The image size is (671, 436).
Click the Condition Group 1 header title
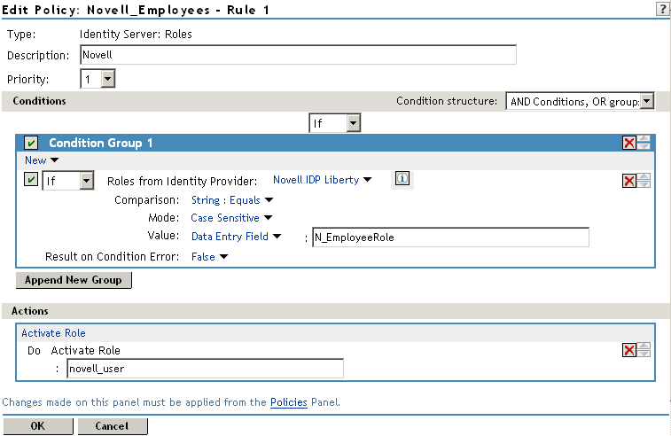[x=100, y=143]
